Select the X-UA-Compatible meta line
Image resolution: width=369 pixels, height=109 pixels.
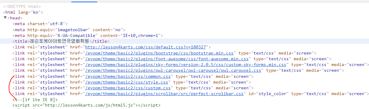[88, 36]
